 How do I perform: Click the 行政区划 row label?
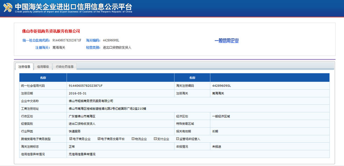click(x=27, y=116)
